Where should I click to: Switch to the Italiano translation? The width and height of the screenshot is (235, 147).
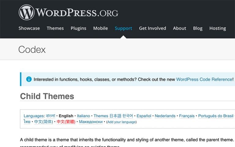pyautogui.click(x=83, y=116)
